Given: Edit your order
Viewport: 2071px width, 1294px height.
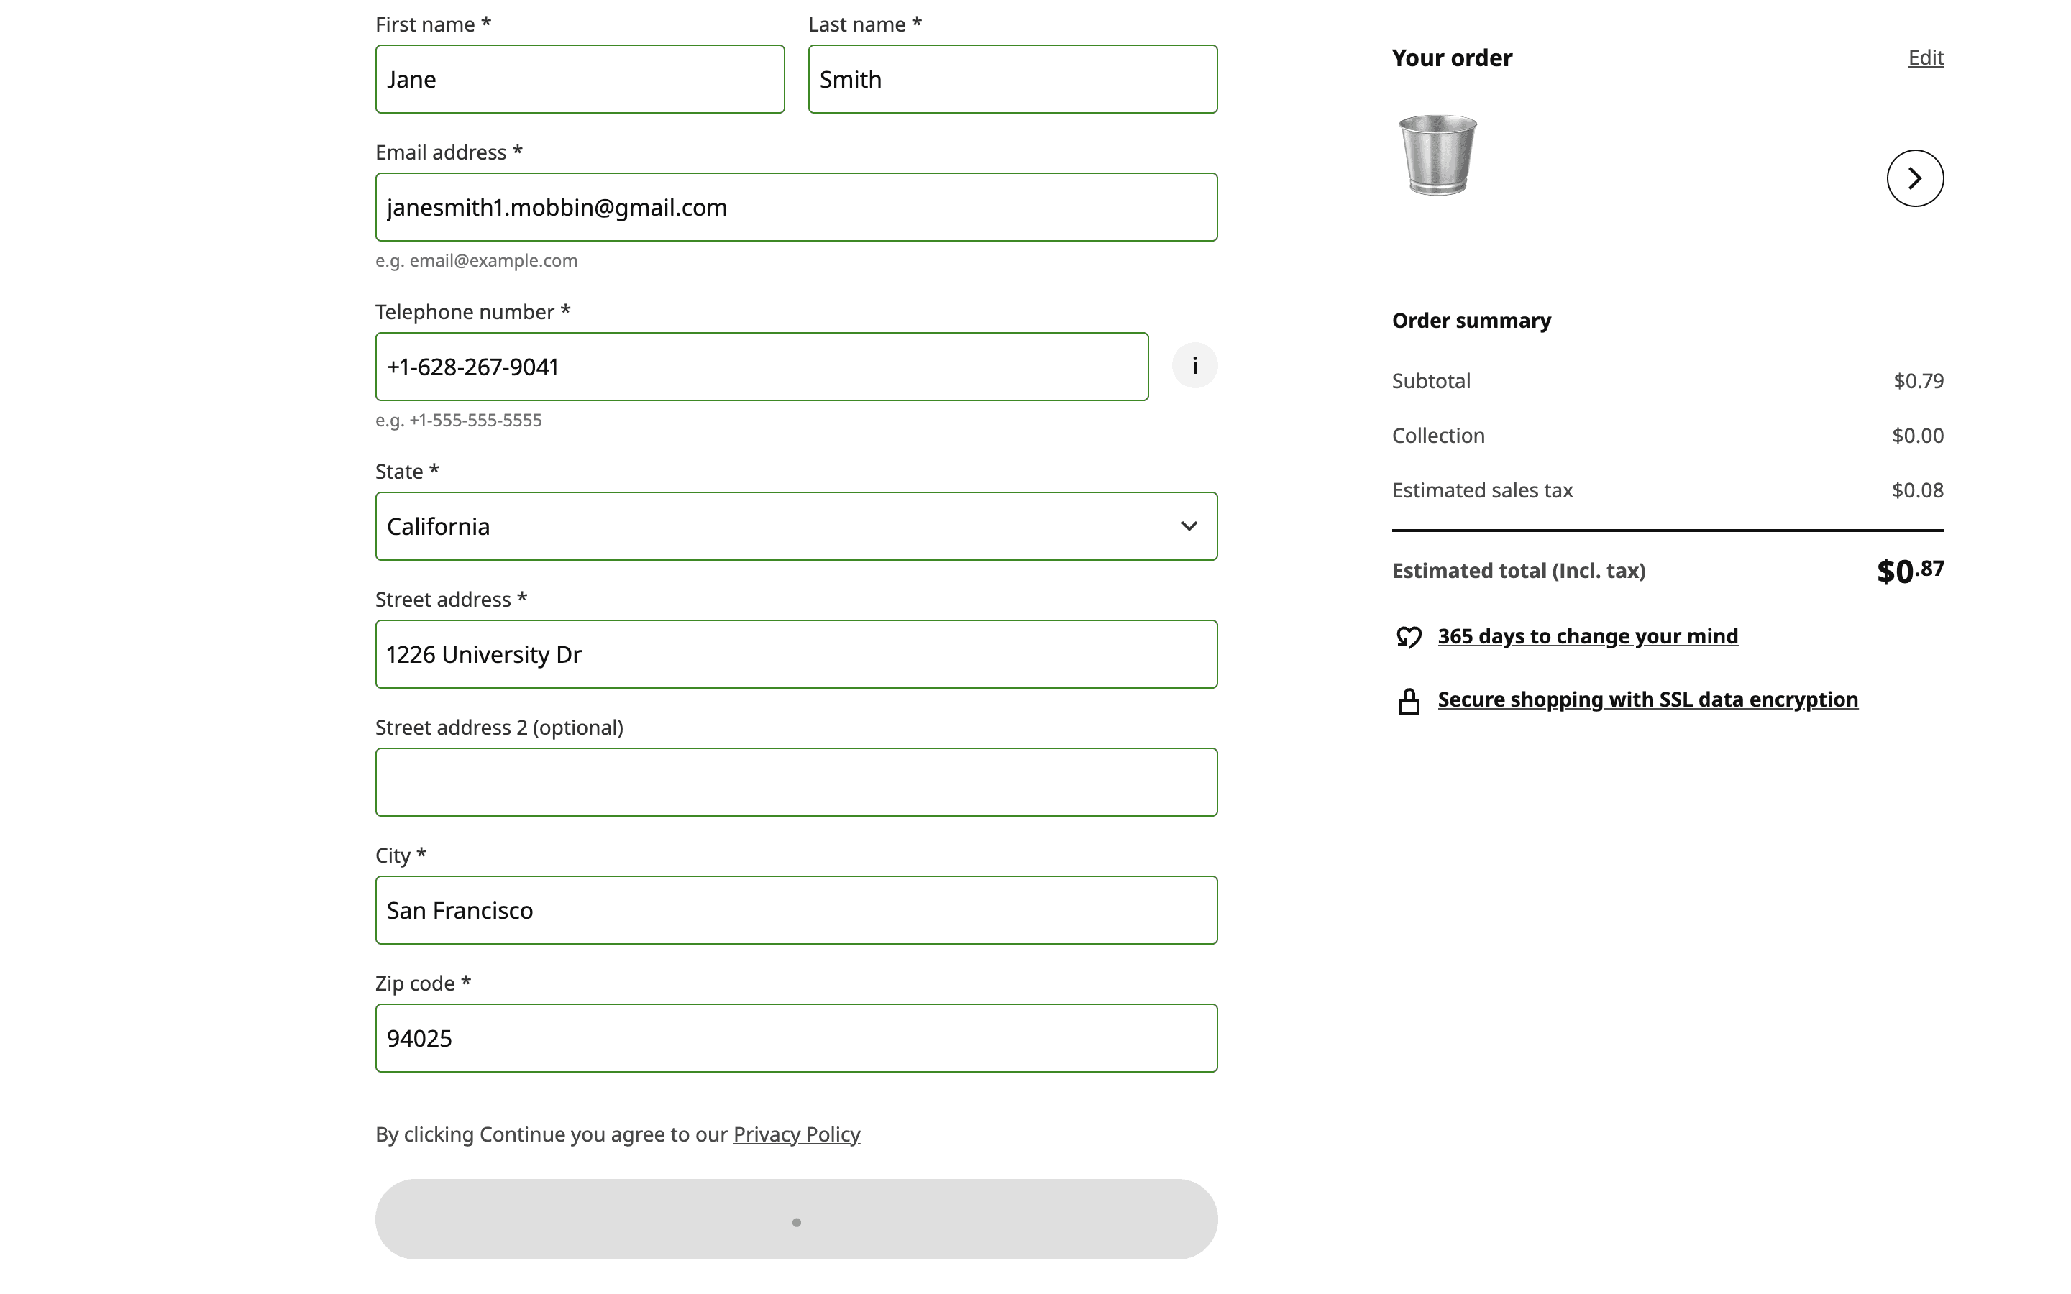Looking at the screenshot, I should tap(1924, 58).
